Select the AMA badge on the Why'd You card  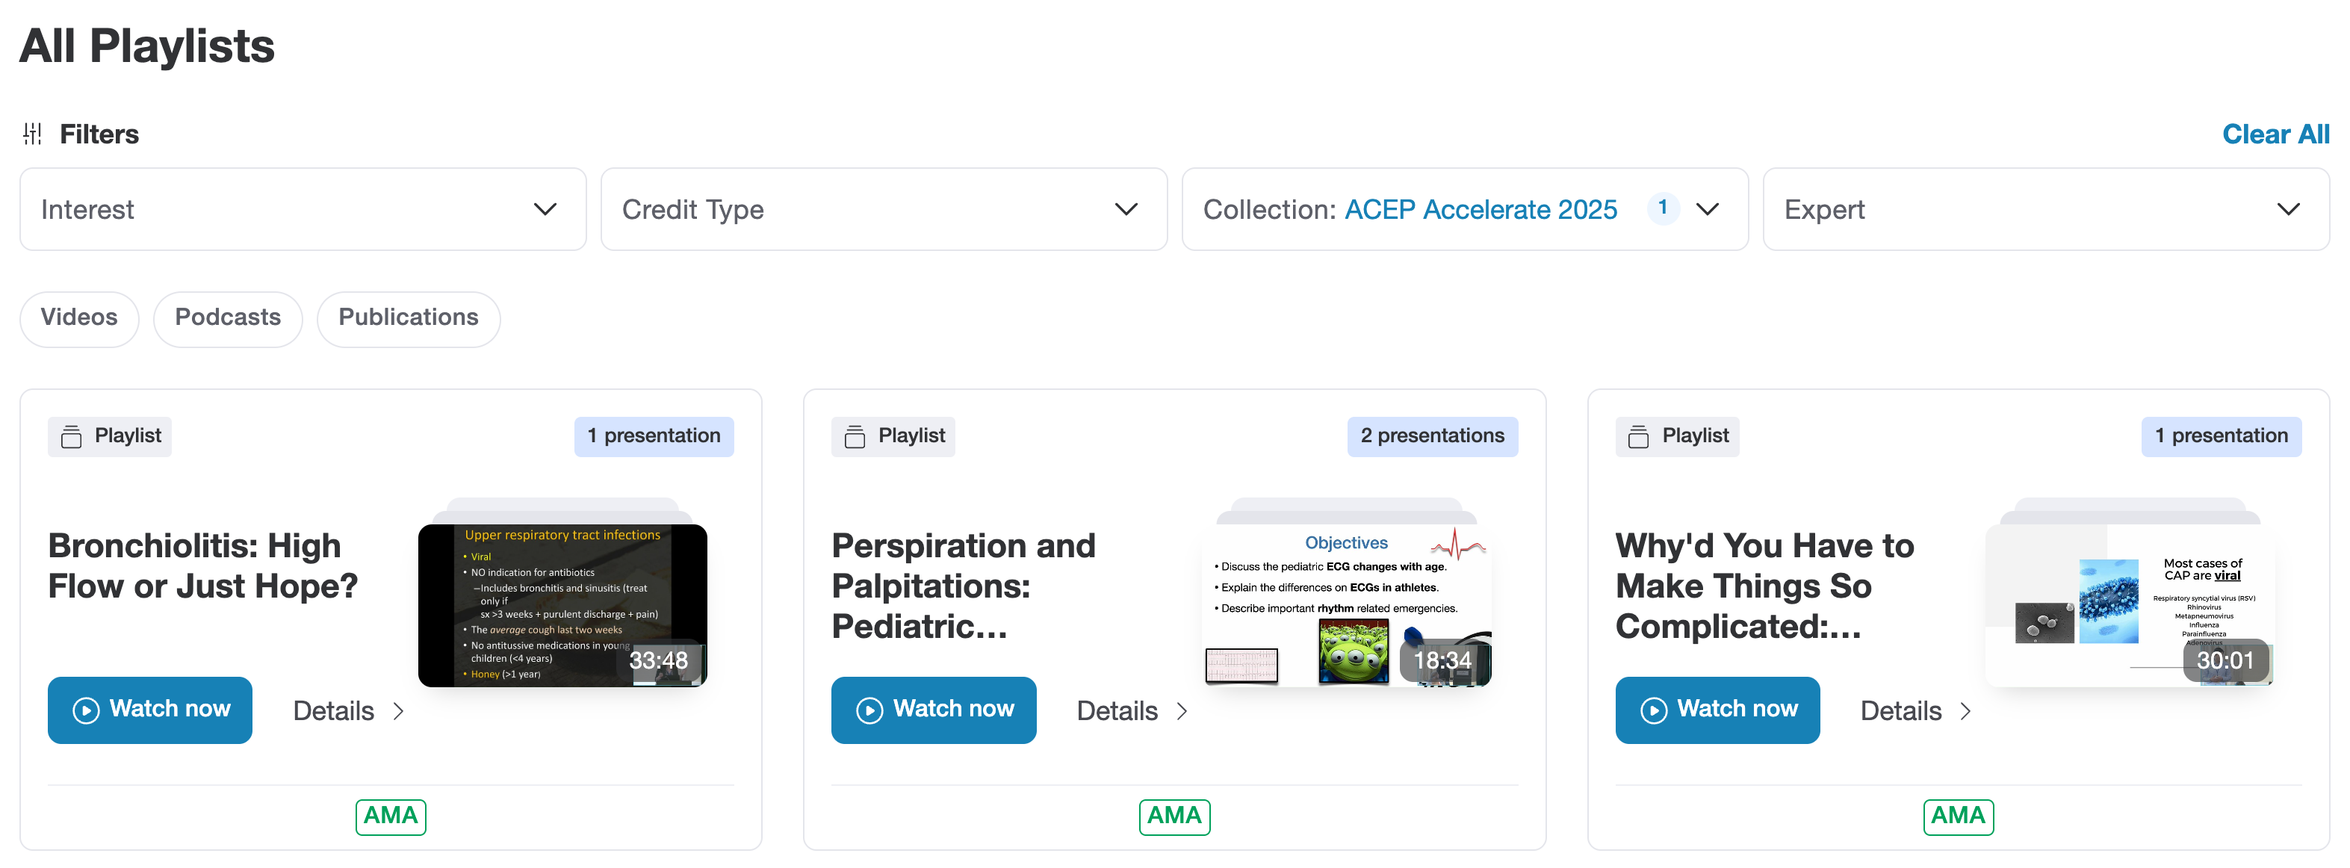coord(1959,816)
